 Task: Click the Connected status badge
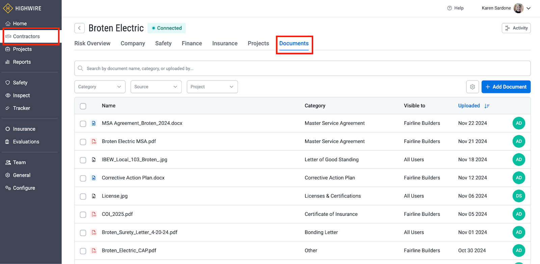coord(167,28)
